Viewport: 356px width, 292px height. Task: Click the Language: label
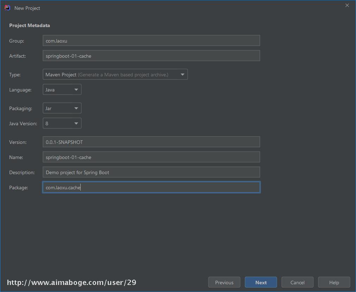[x=20, y=90]
